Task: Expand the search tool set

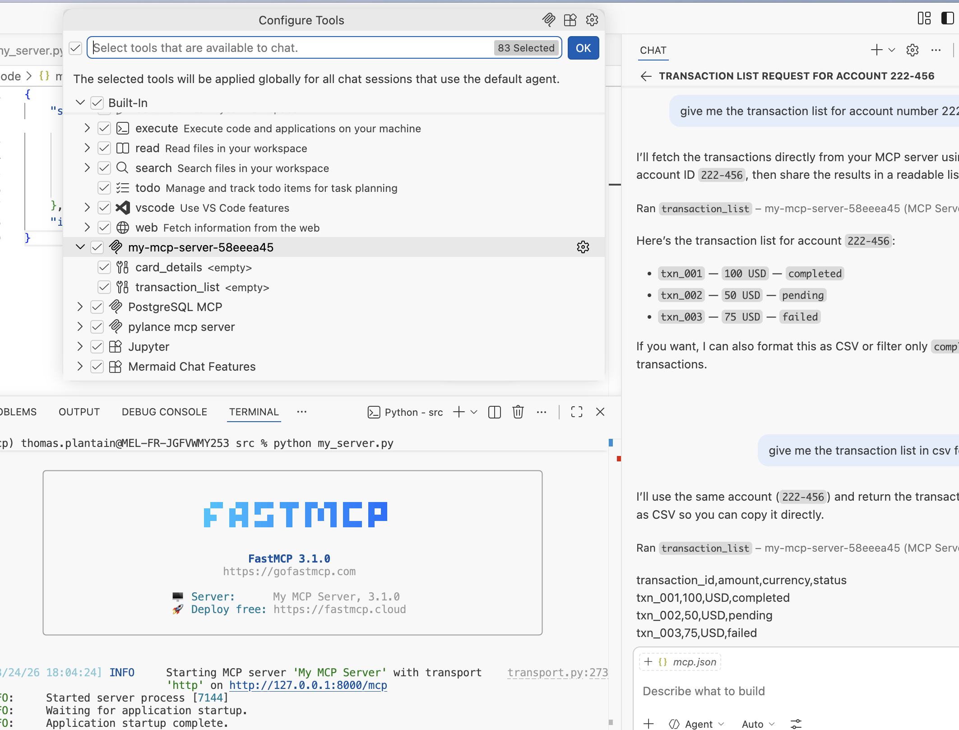Action: [87, 168]
